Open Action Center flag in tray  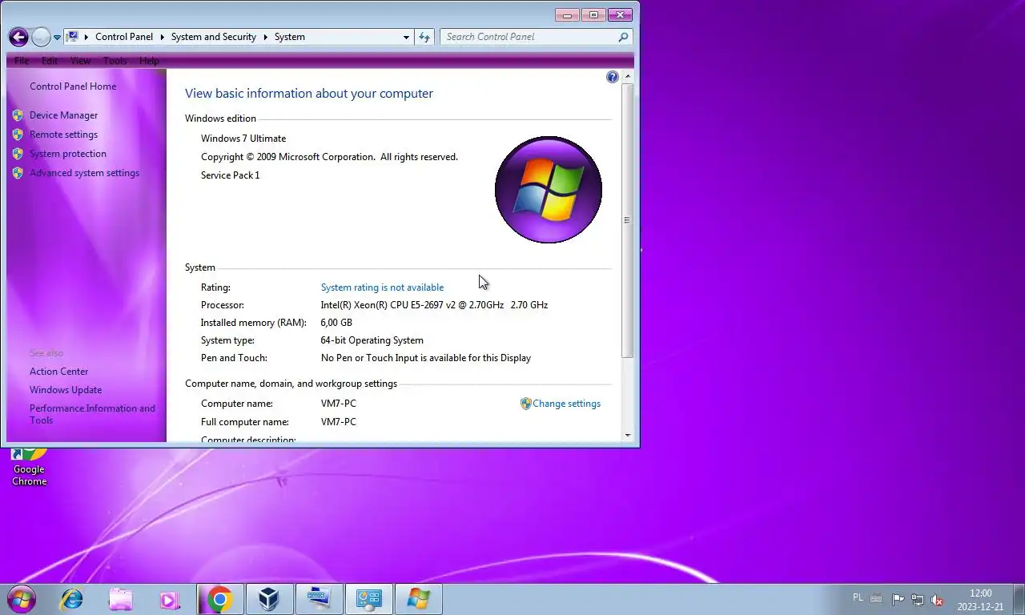898,600
